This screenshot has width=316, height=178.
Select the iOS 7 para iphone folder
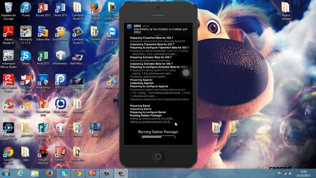112,11
